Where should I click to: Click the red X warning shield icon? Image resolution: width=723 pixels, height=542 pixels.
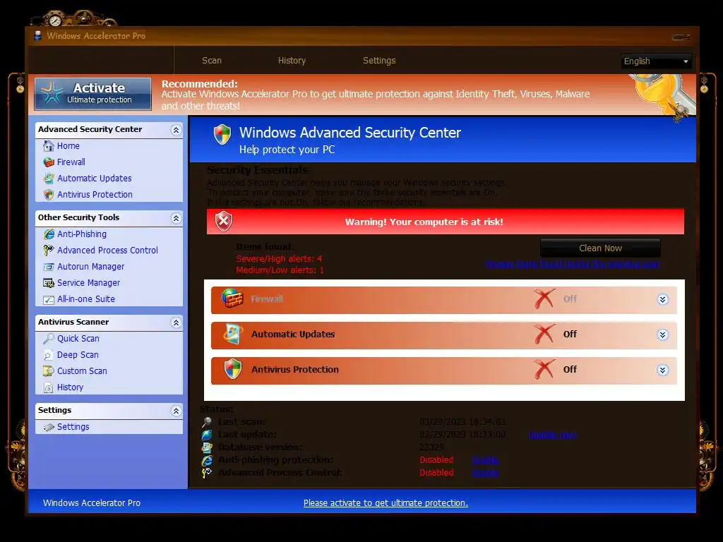(224, 221)
